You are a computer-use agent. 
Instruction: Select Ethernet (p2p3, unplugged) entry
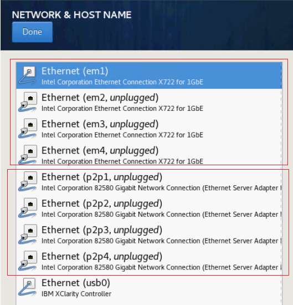point(149,234)
